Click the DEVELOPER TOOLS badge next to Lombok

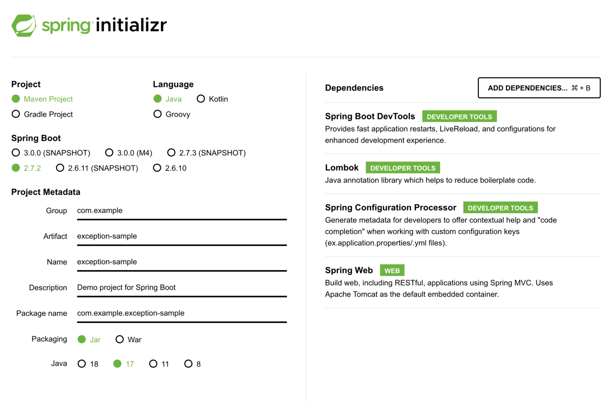(x=403, y=168)
